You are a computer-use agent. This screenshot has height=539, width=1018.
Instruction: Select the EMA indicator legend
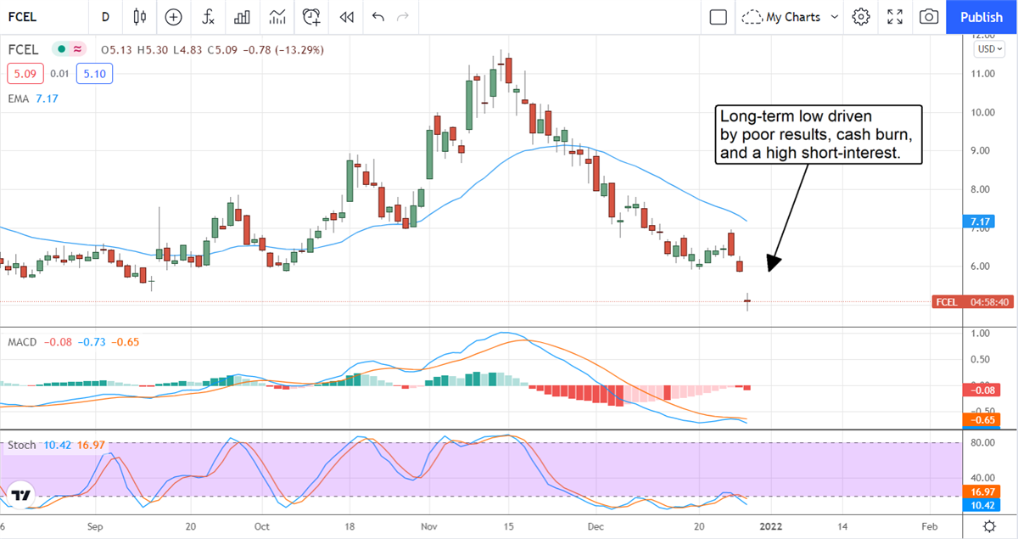coord(20,98)
